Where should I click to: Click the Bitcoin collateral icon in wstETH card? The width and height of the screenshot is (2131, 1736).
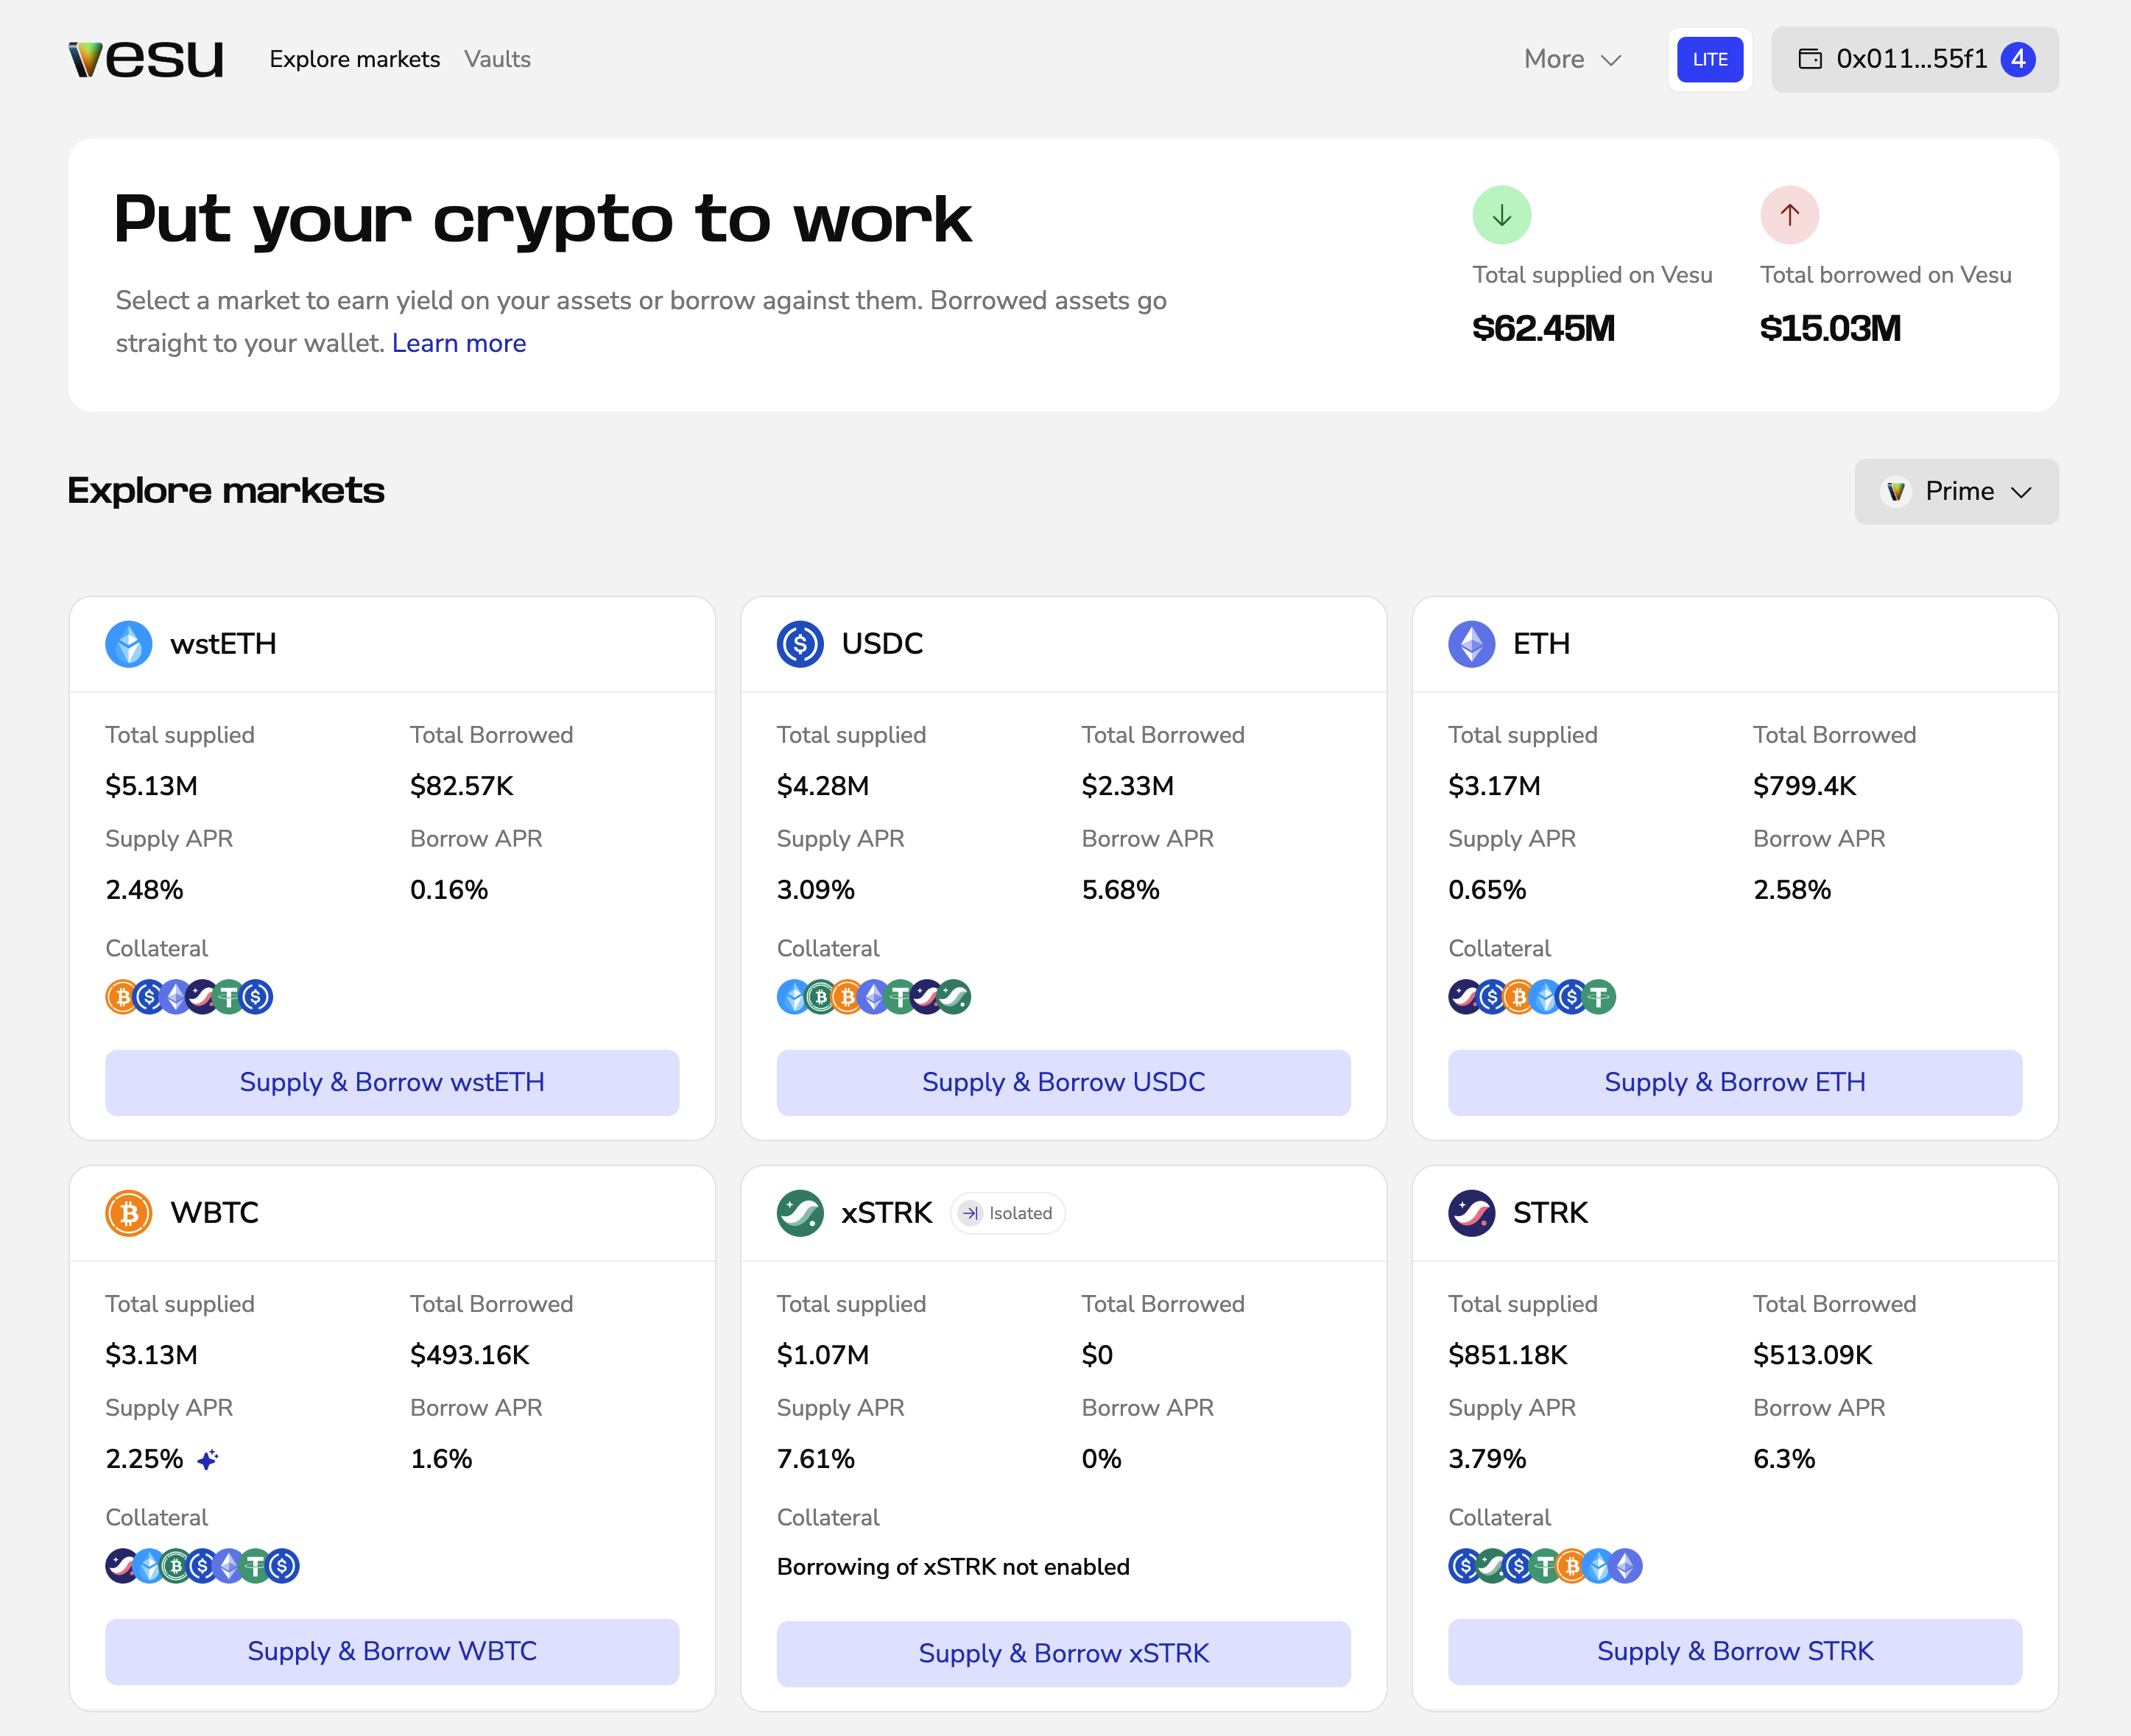pos(122,997)
